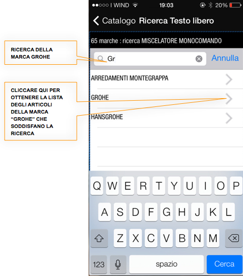
Task: Tap the blue Cerca search key
Action: click(224, 264)
